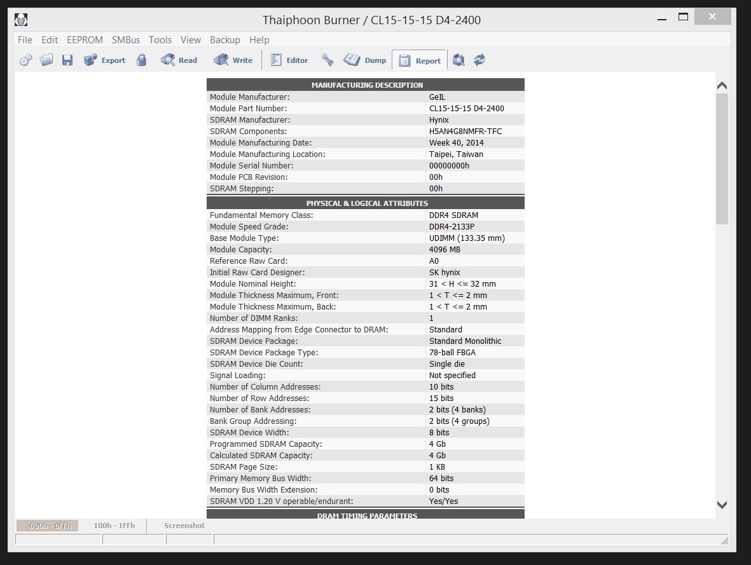The image size is (751, 565).
Task: Click the wrench tools icon
Action: point(327,60)
